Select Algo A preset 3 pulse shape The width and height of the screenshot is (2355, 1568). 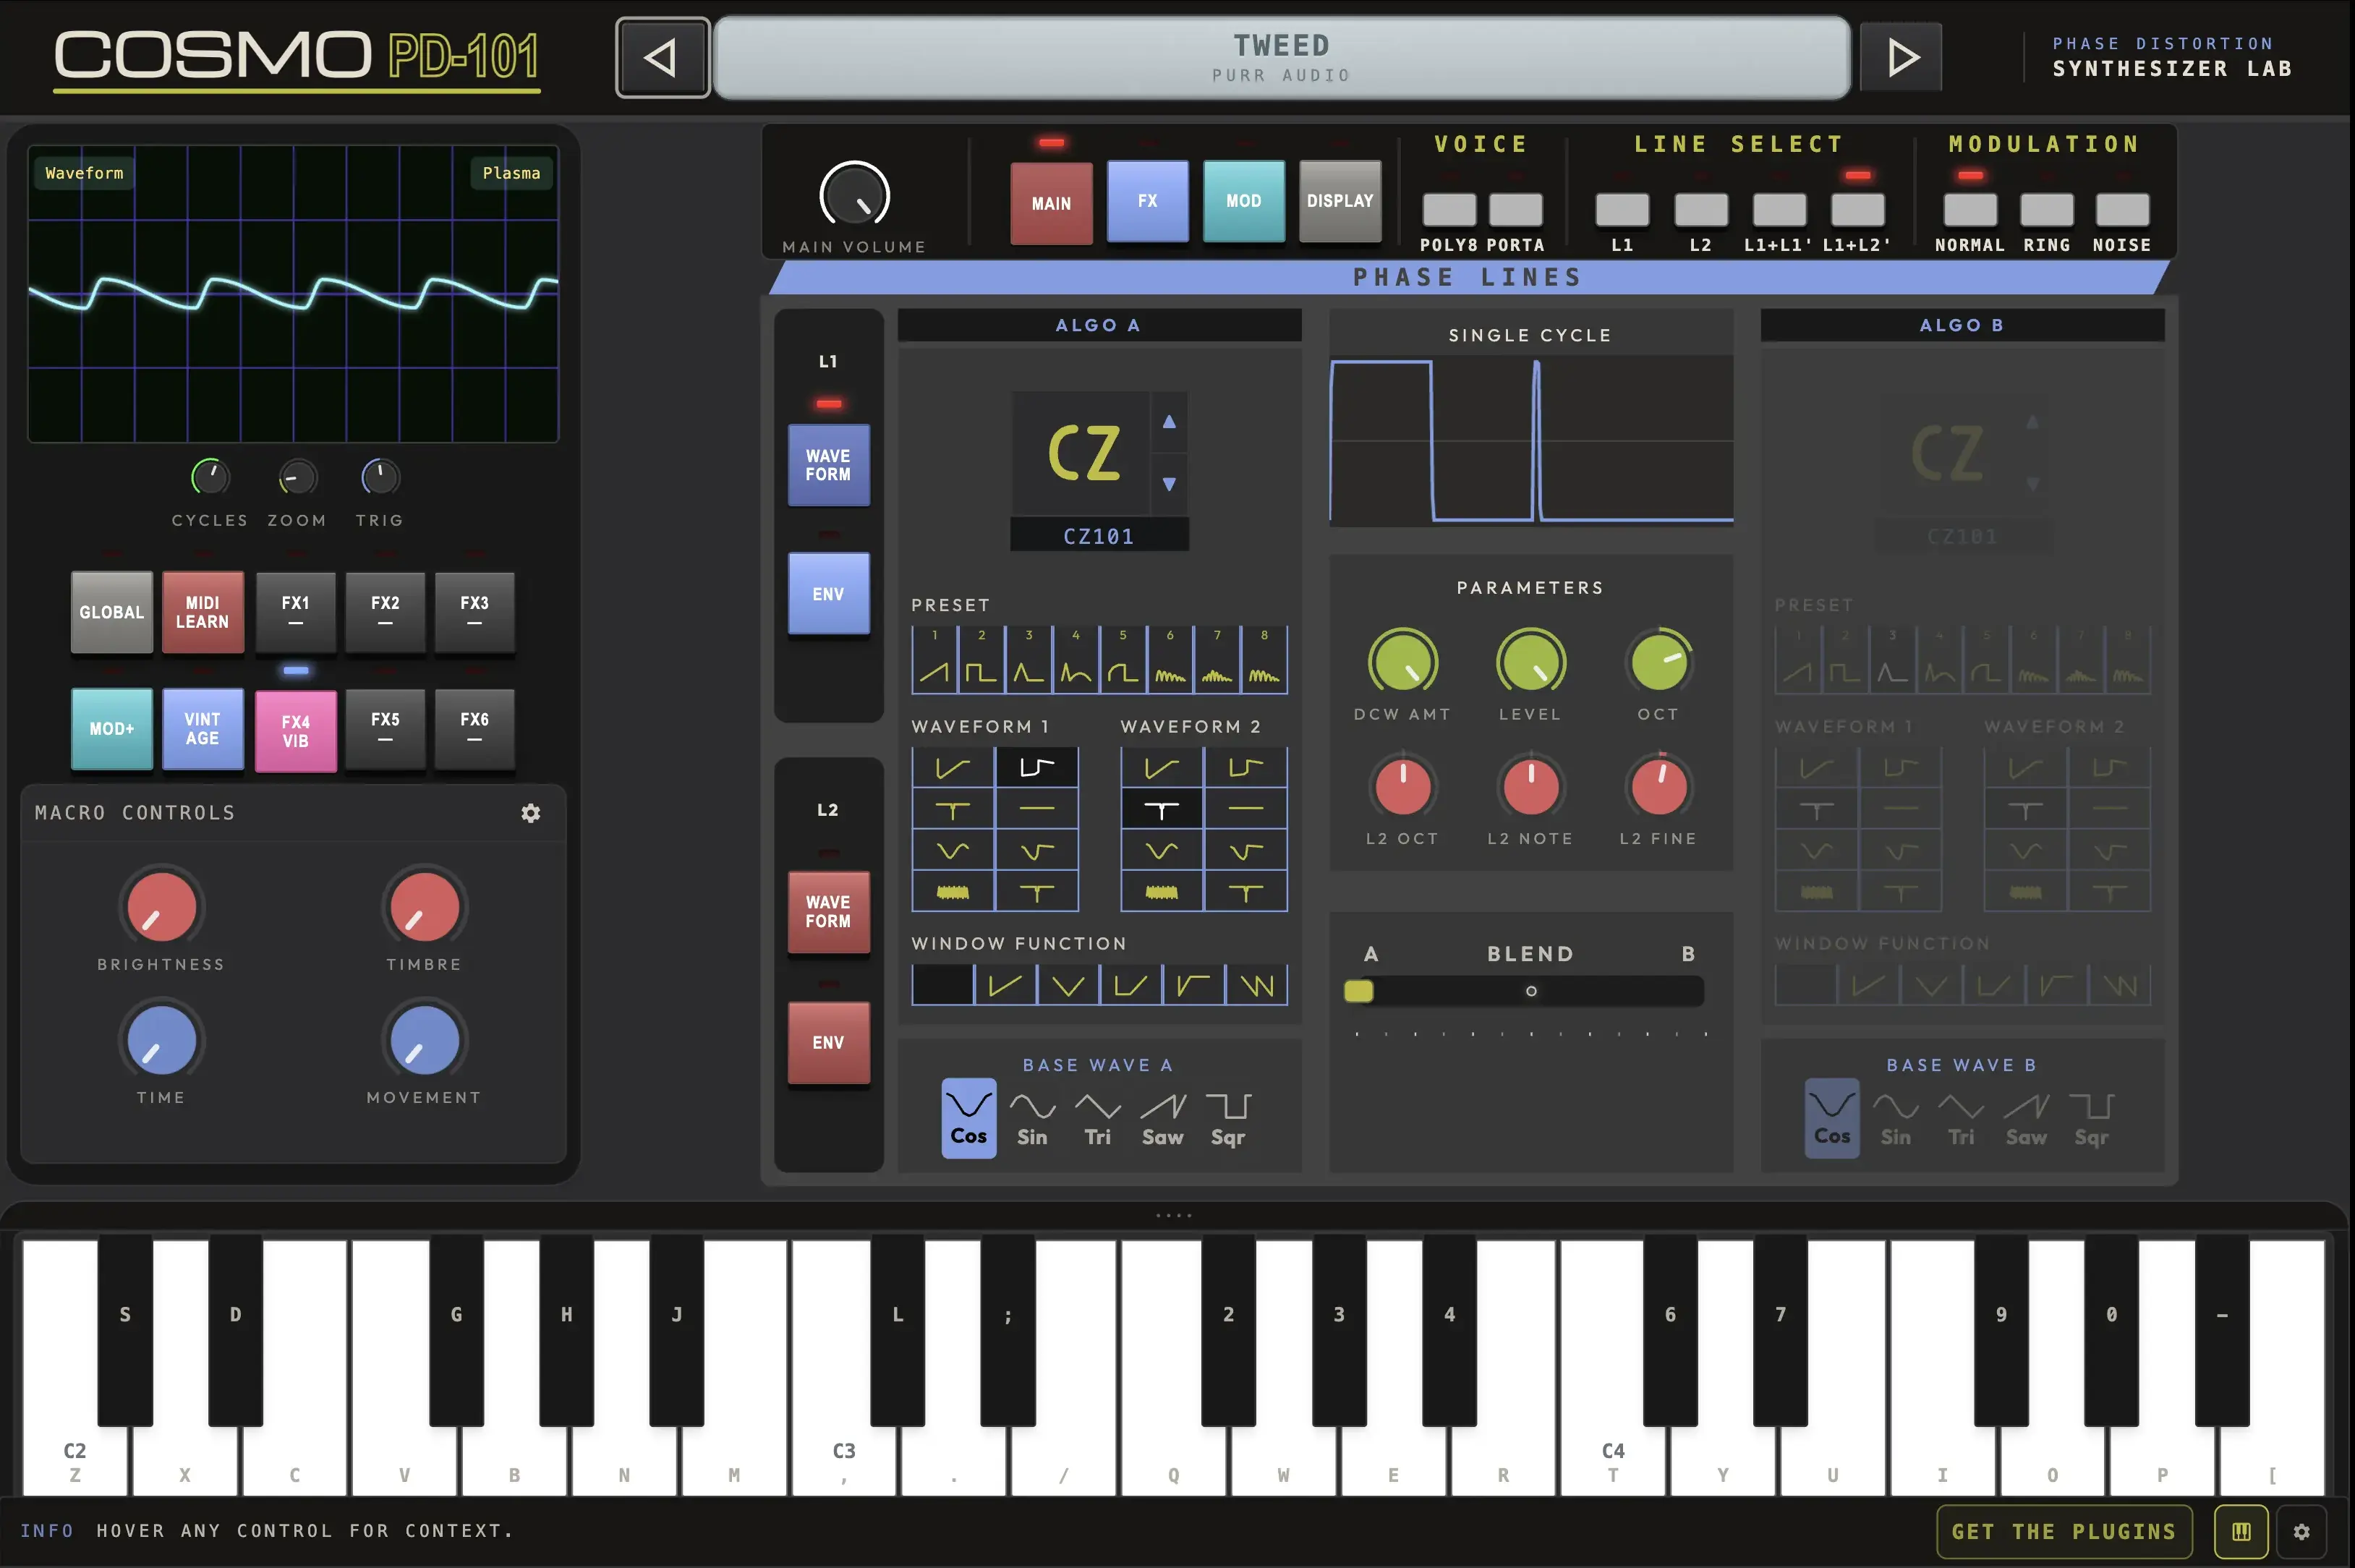[1028, 661]
